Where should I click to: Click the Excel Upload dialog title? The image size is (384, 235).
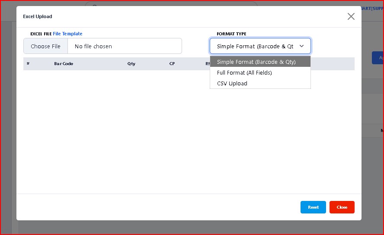38,16
